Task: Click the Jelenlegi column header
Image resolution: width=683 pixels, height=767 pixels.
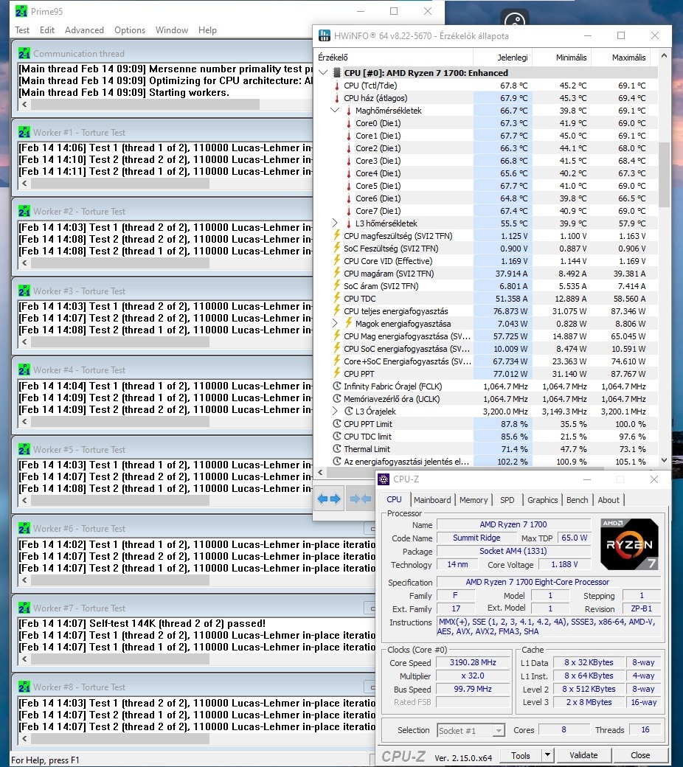Action: [512, 58]
